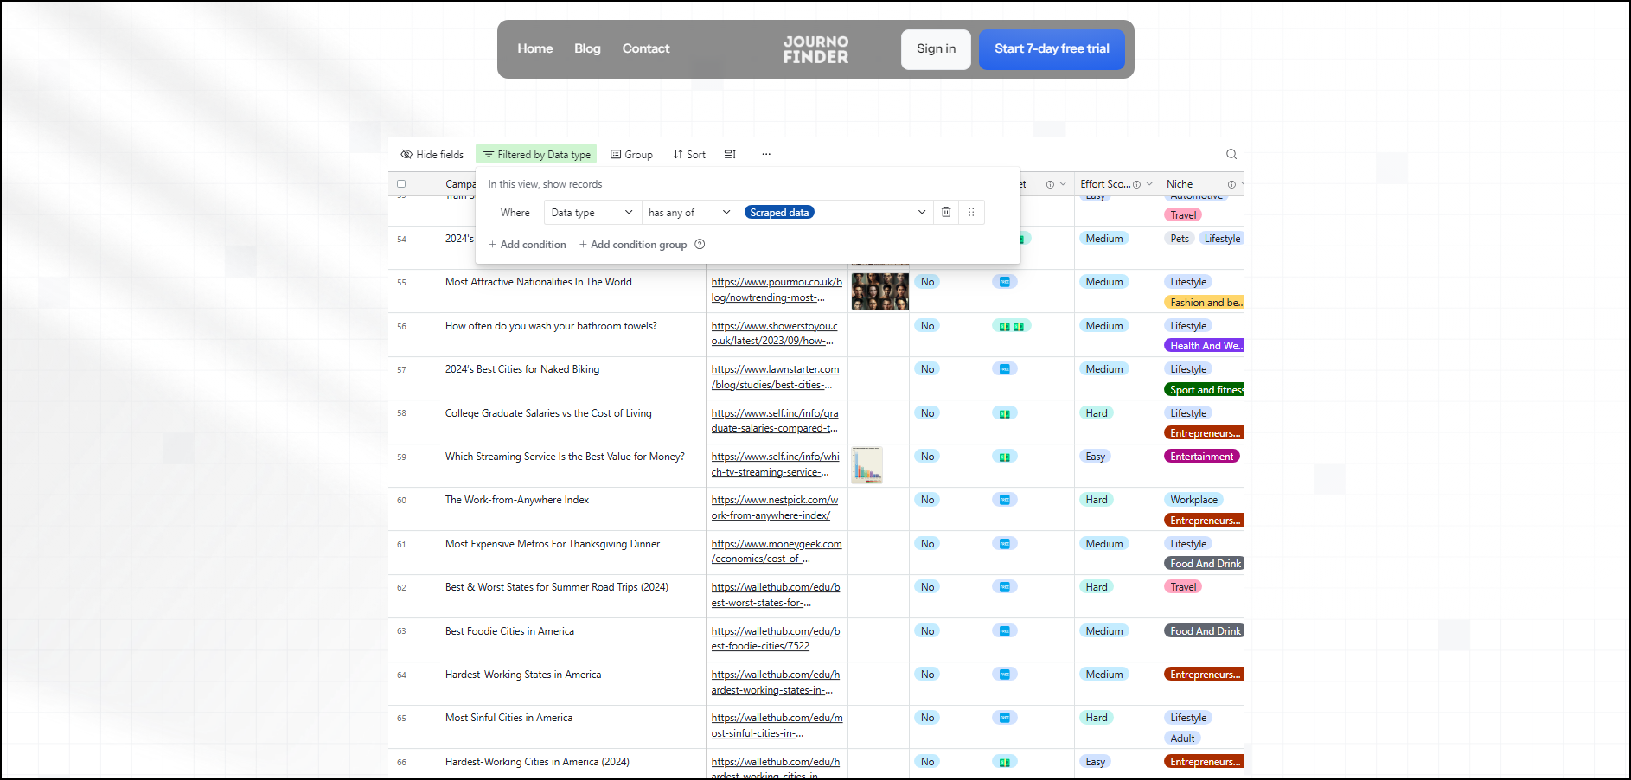Viewport: 1631px width, 780px height.
Task: Toggle the Filtered by Data type filter
Action: point(536,154)
